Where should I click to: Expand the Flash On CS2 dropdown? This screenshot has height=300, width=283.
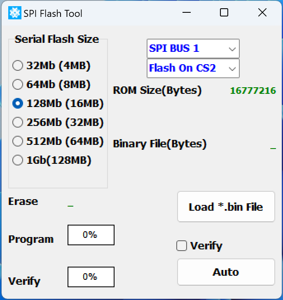[x=193, y=68]
